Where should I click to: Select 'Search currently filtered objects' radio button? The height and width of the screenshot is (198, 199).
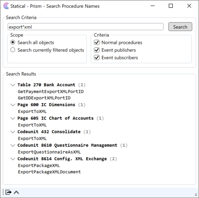pos(13,50)
